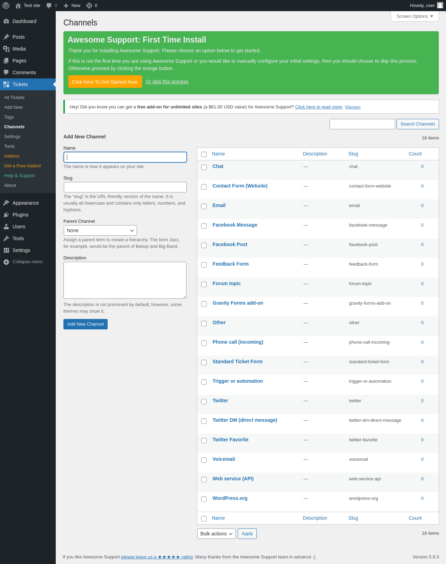Tick the Forum topic row checkbox
The width and height of the screenshot is (446, 564).
204,284
